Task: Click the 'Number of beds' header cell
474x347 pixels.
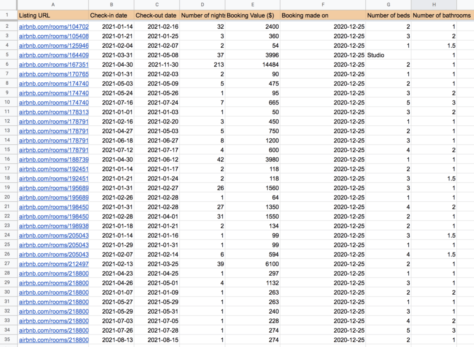Action: 388,15
